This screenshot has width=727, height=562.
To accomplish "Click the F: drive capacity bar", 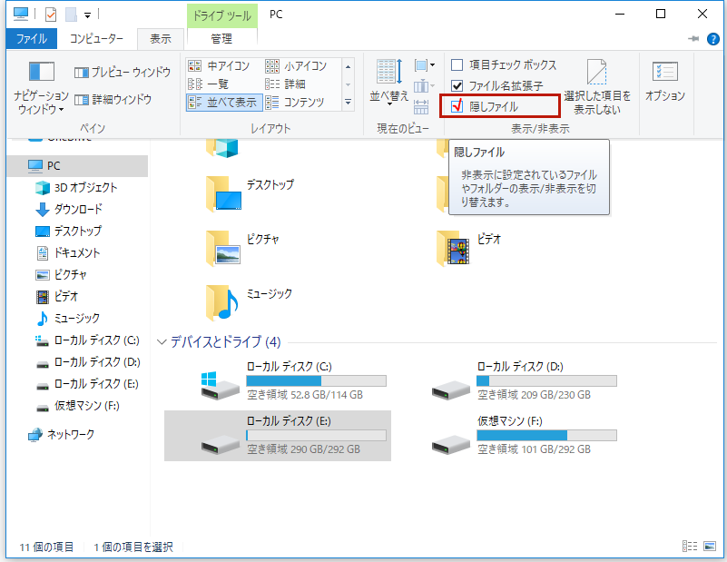I will click(x=546, y=436).
